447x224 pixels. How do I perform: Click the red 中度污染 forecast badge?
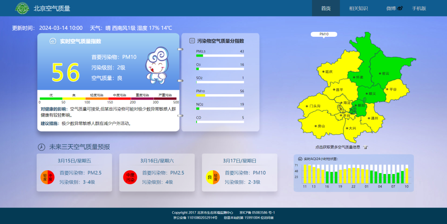coord(130,177)
